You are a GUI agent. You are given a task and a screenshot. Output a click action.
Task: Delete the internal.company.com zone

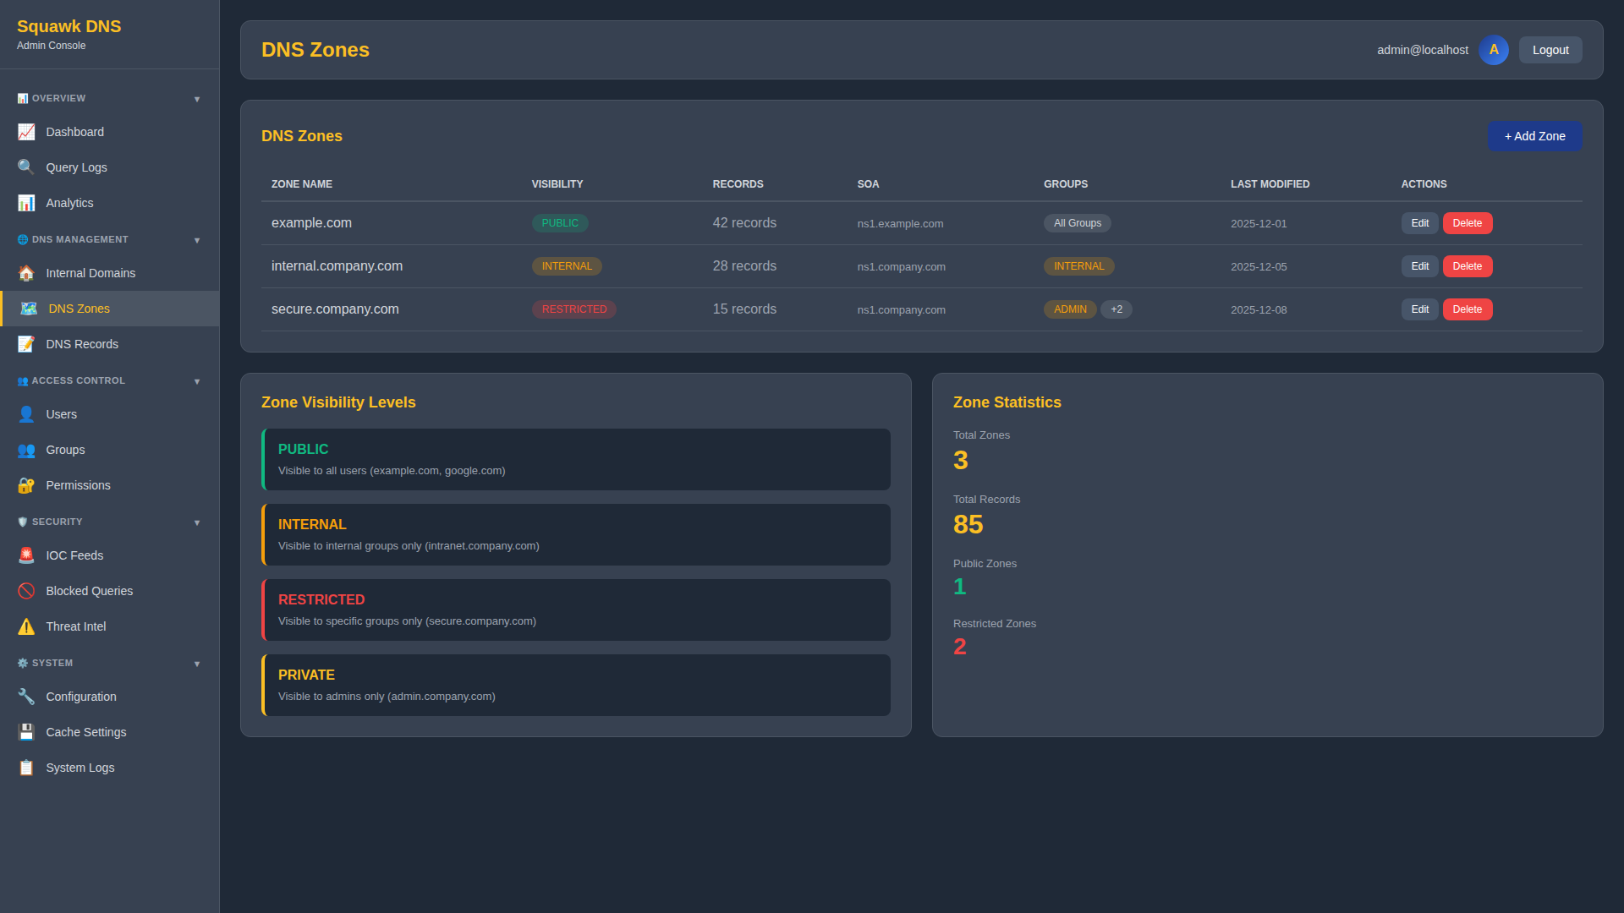pyautogui.click(x=1467, y=266)
